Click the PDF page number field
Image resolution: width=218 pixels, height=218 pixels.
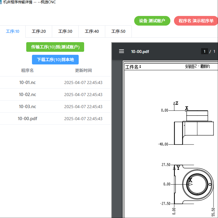(x=204, y=51)
